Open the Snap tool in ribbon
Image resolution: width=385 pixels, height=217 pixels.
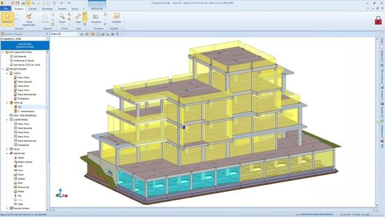pyautogui.click(x=78, y=18)
